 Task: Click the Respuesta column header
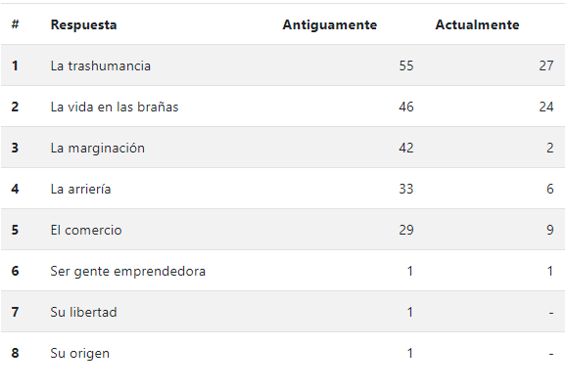(83, 24)
